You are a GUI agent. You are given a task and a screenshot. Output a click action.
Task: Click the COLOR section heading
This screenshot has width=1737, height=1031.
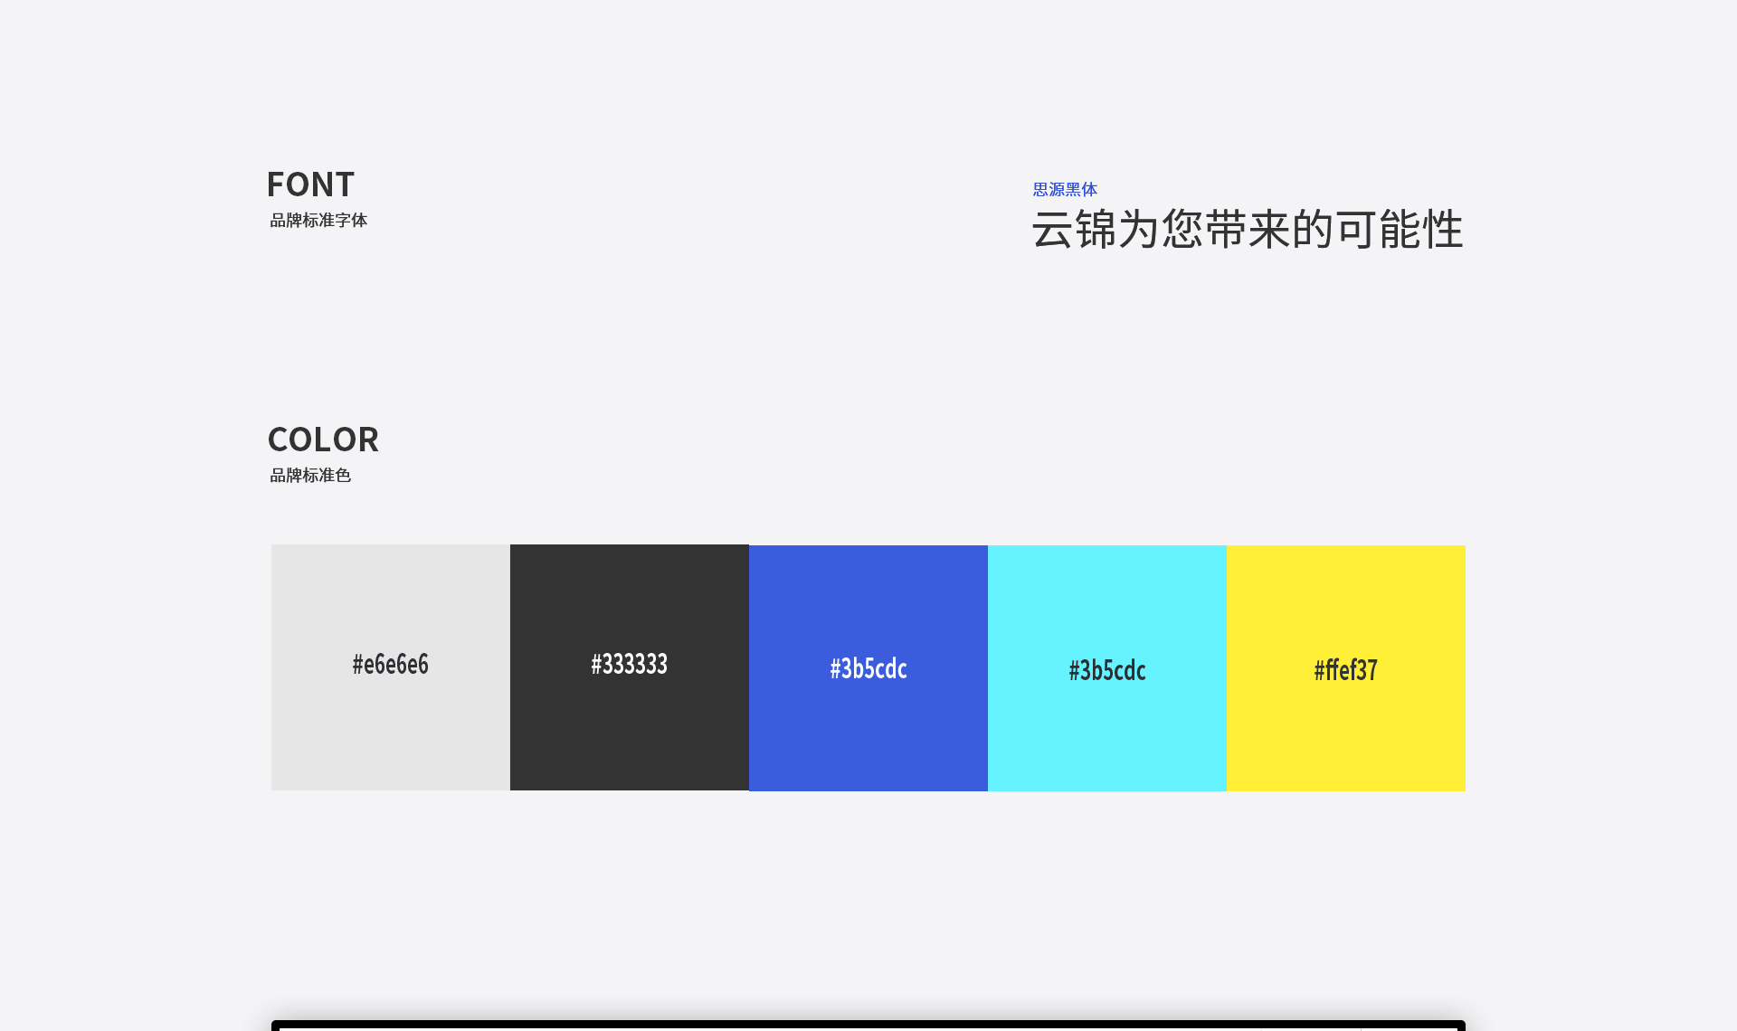(x=323, y=440)
